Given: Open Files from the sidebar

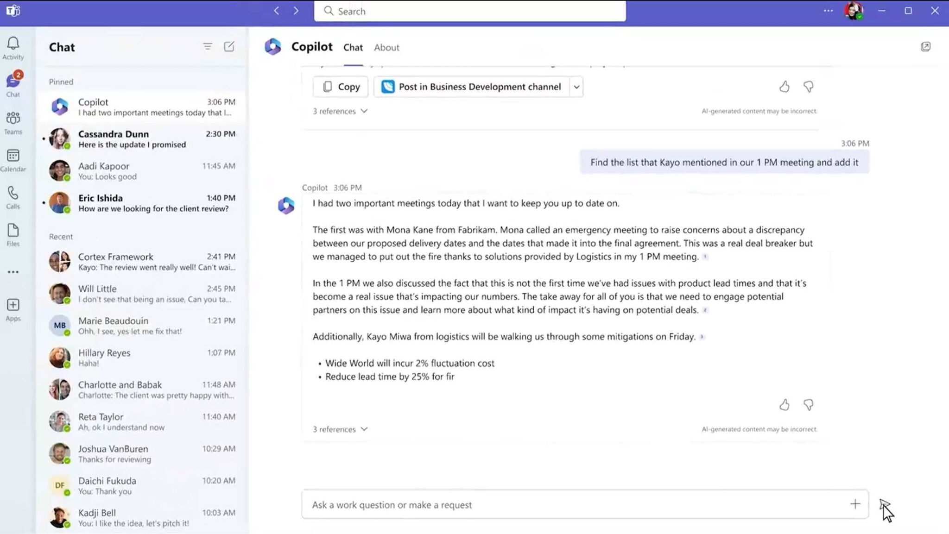Looking at the screenshot, I should [13, 235].
